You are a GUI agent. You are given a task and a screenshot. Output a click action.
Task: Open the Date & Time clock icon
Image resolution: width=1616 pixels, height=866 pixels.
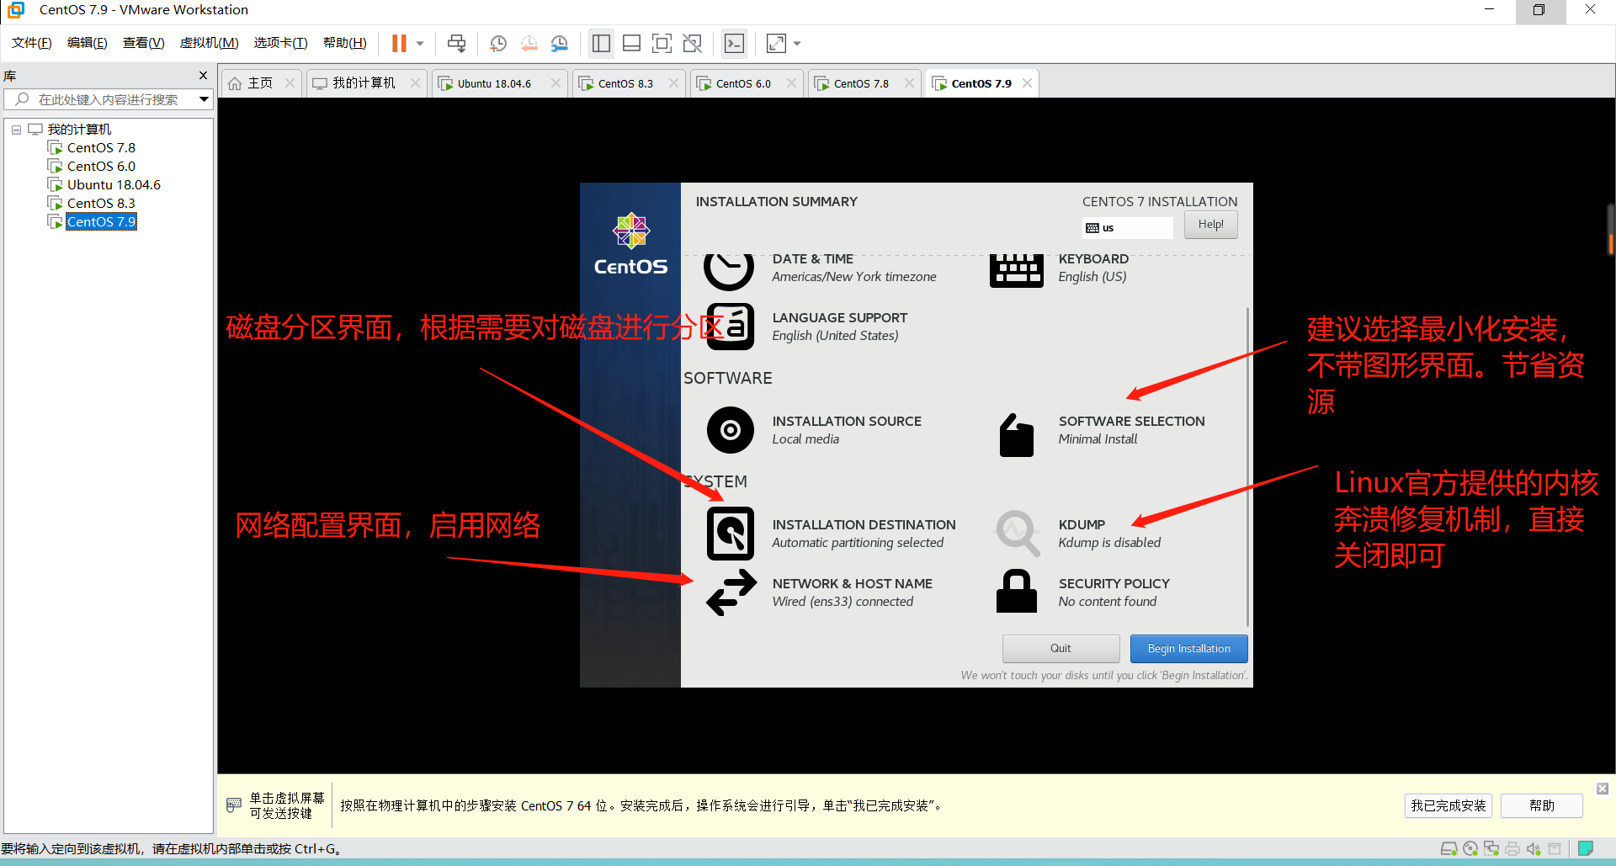729,271
